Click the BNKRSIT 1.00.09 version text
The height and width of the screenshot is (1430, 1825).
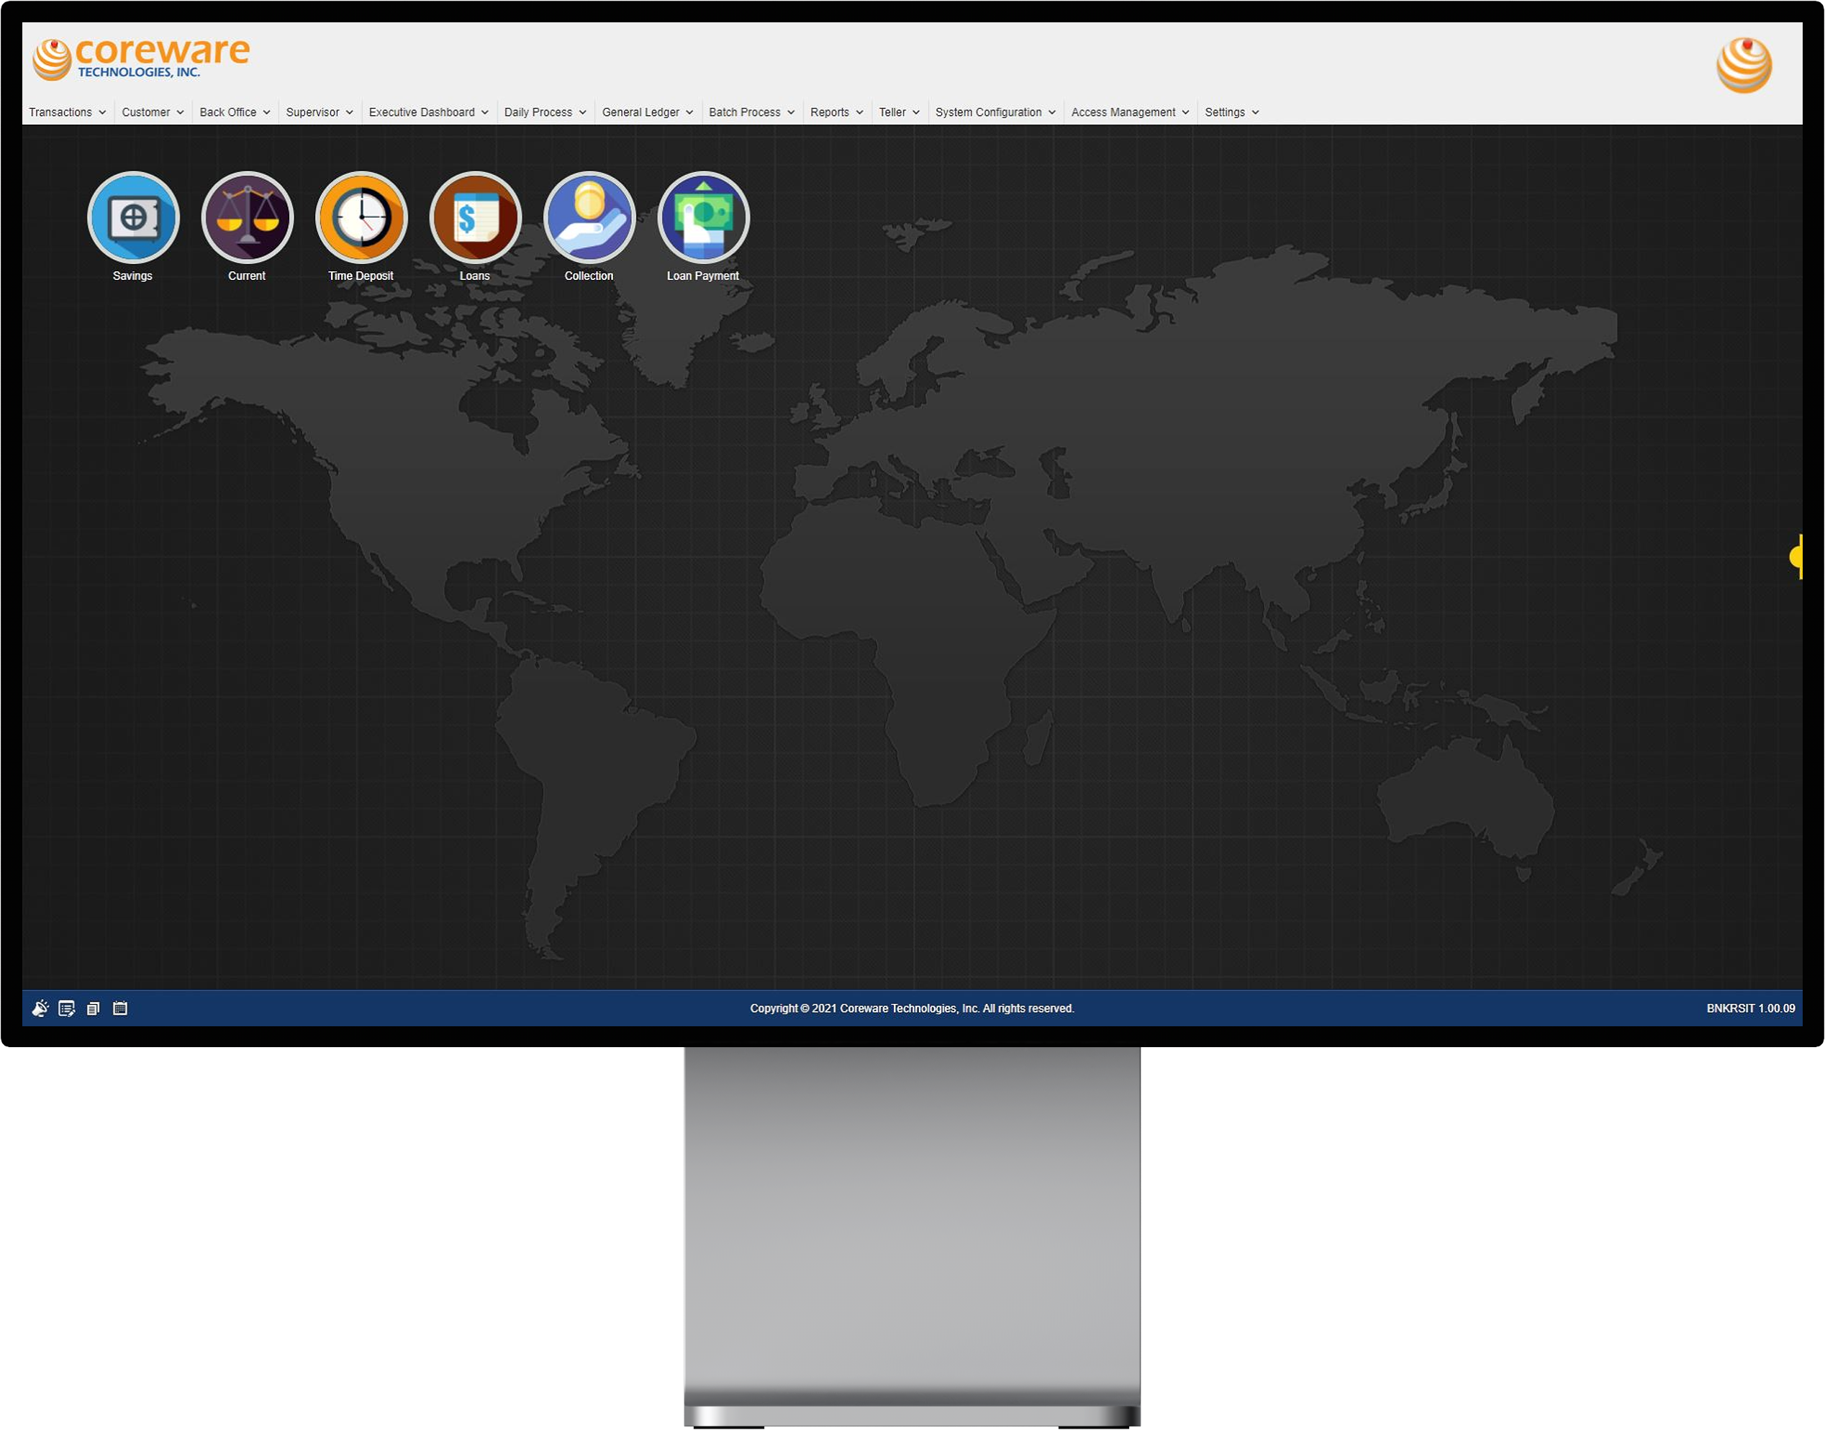[x=1750, y=1008]
